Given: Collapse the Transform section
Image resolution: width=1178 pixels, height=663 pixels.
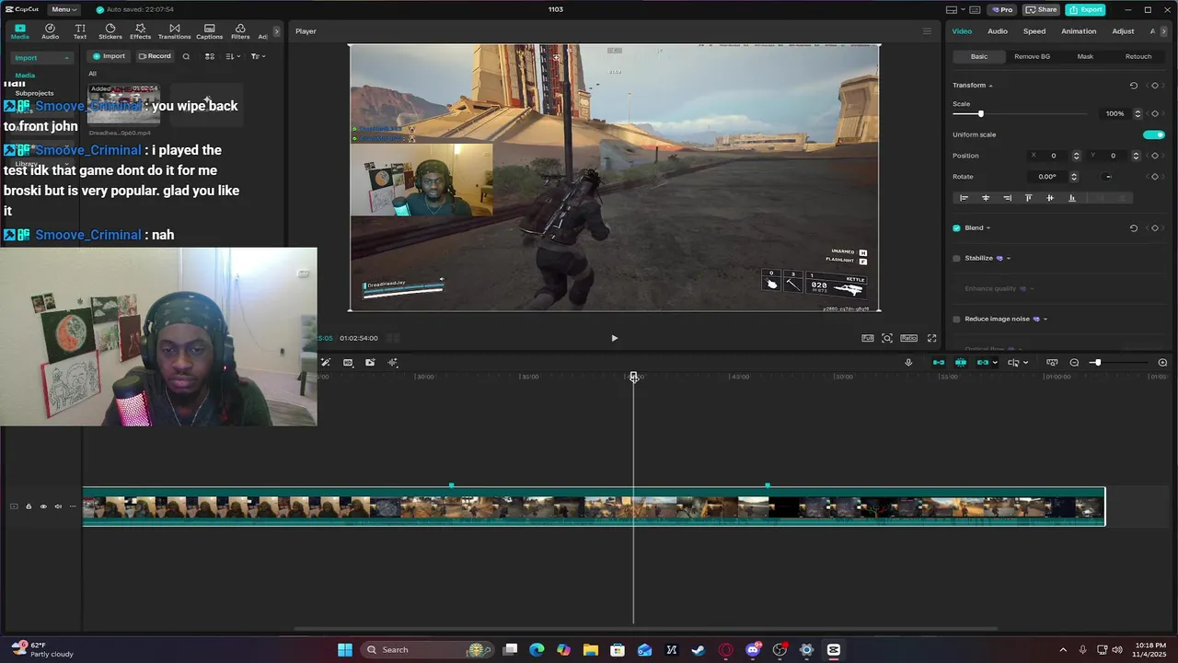Looking at the screenshot, I should [990, 86].
